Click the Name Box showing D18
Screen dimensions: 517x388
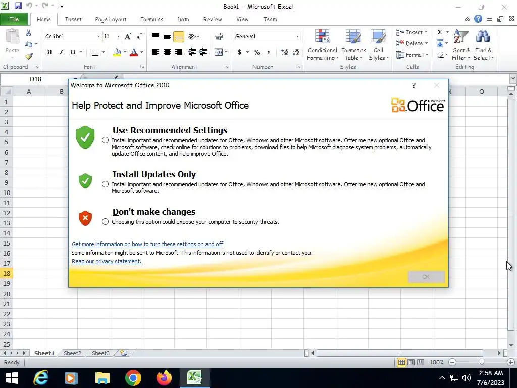pyautogui.click(x=36, y=79)
